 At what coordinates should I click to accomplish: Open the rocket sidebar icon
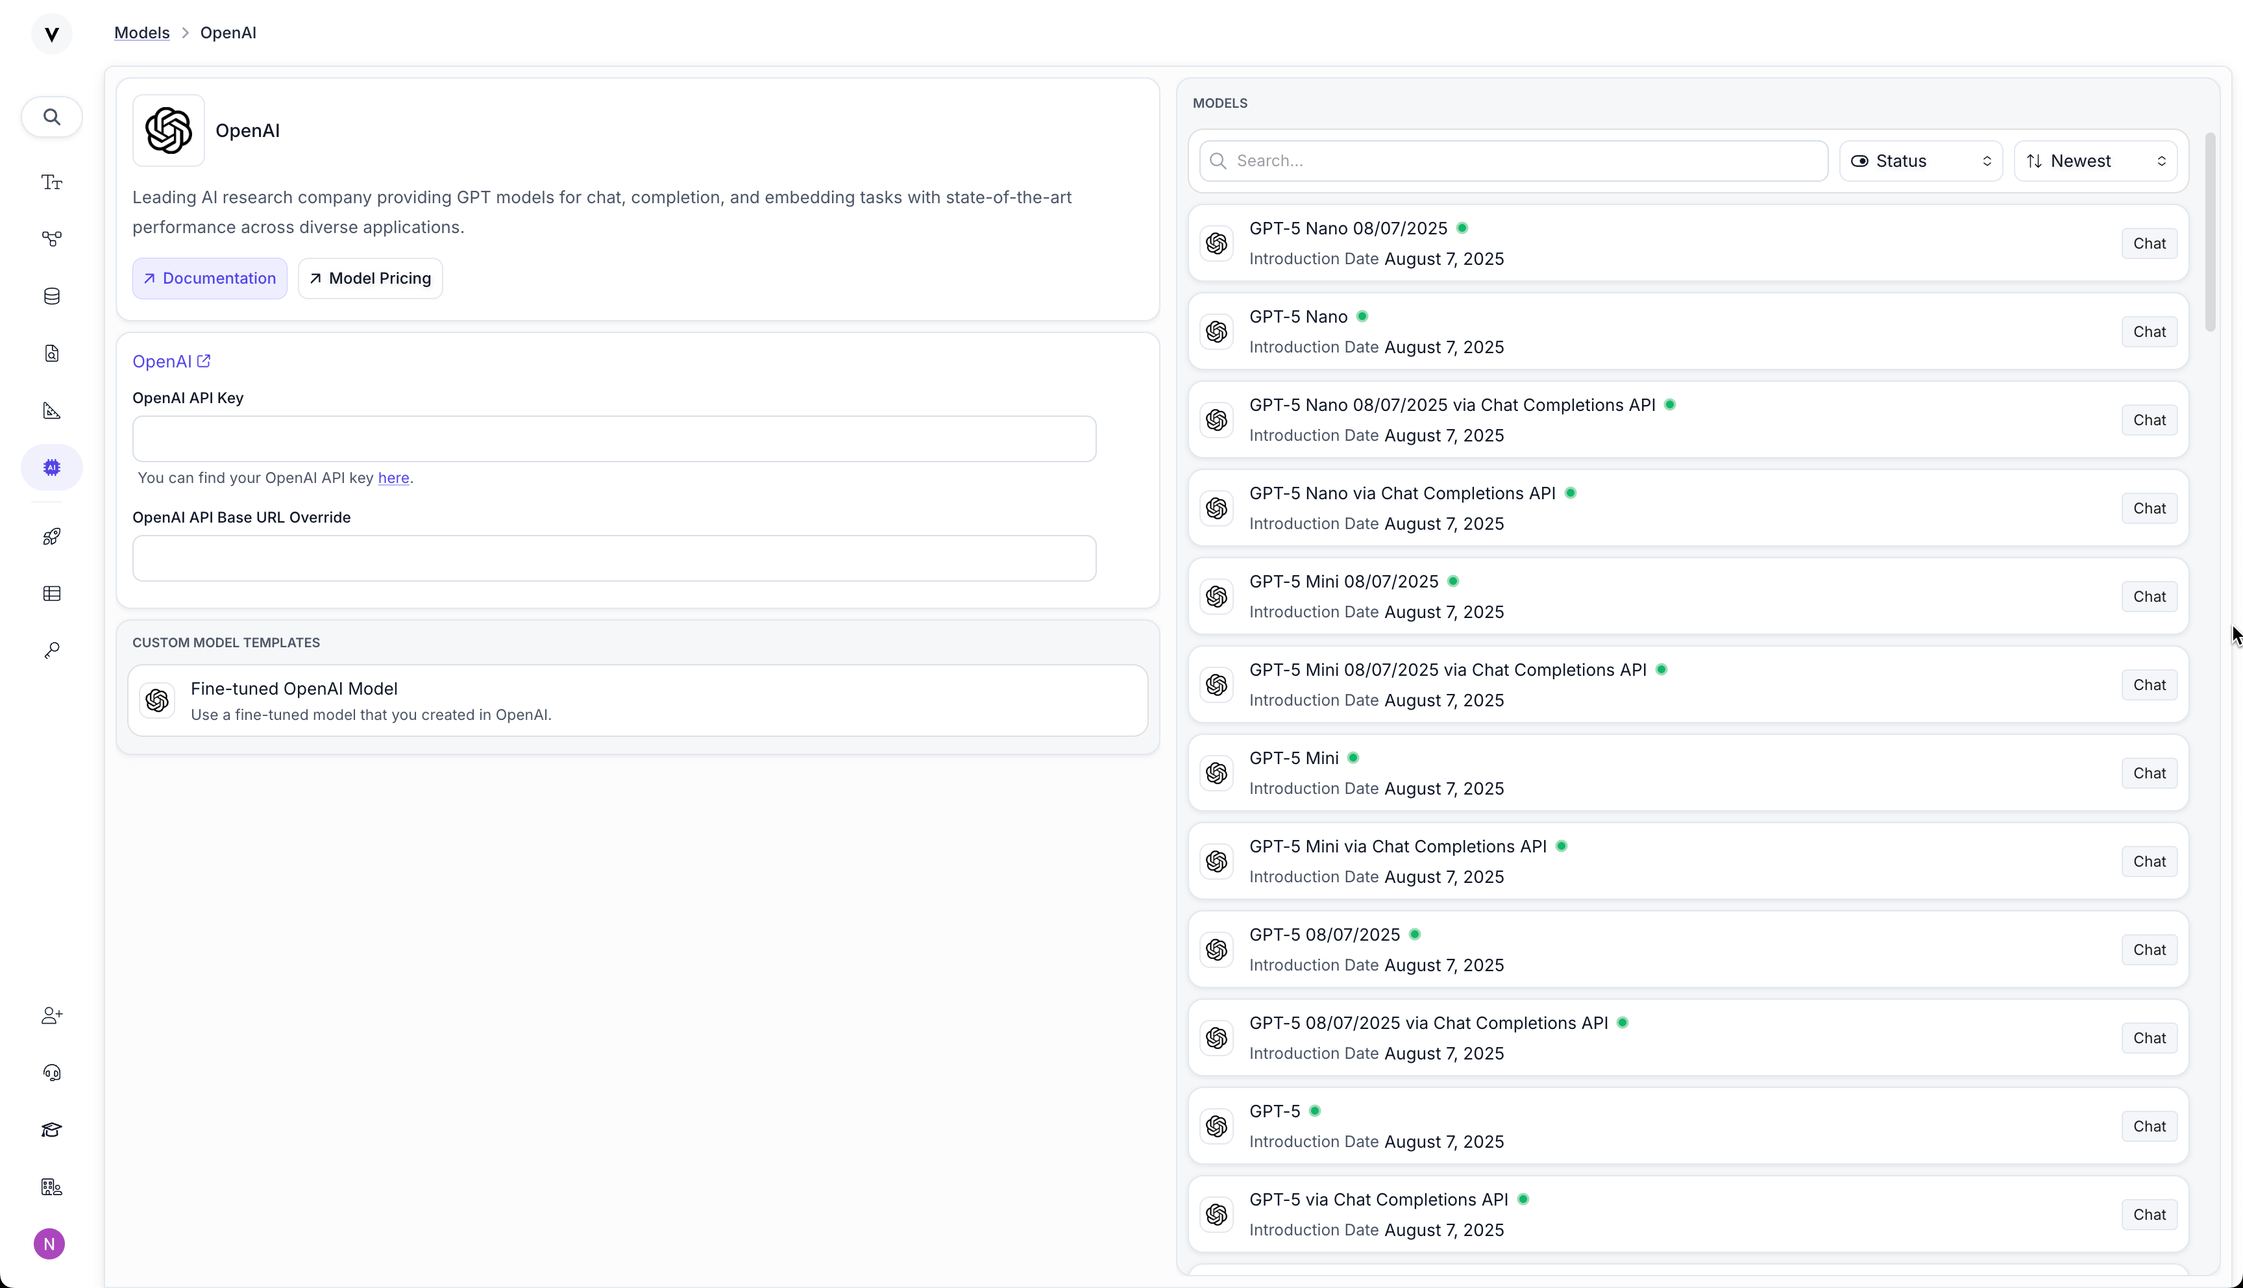click(52, 536)
